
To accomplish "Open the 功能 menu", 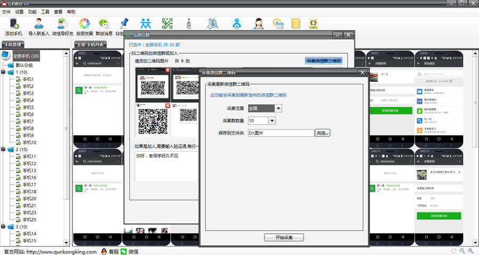I will (32, 12).
